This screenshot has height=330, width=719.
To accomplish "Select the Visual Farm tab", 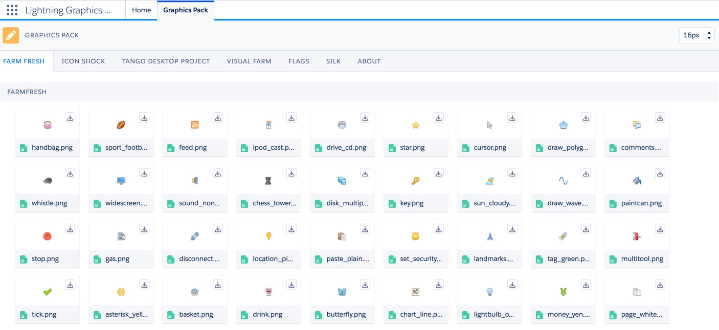I will click(249, 61).
